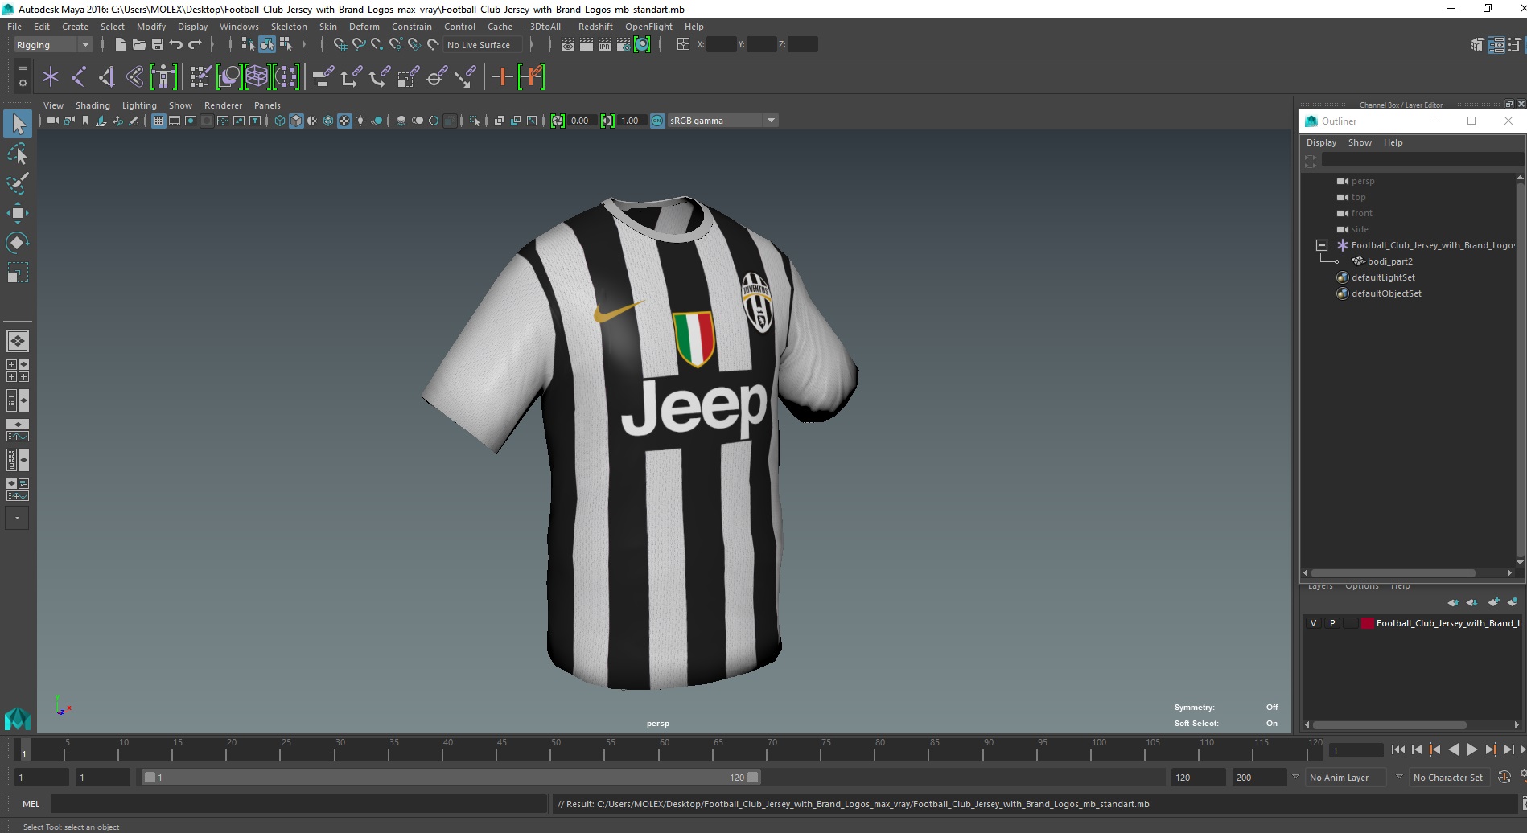Toggle the grid display in viewport toolbar

pyautogui.click(x=158, y=121)
